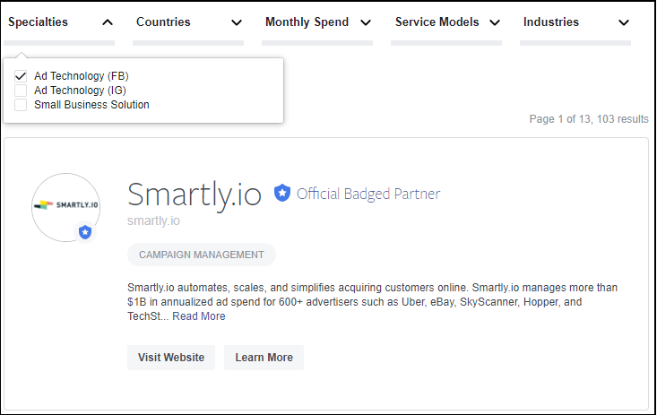The height and width of the screenshot is (415, 657).
Task: Check the Ad Technology (IG) checkbox
Action: pyautogui.click(x=21, y=91)
